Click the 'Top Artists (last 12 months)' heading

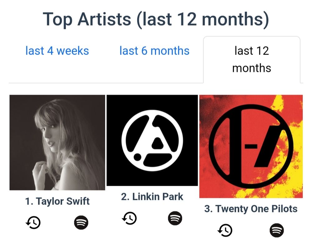156,19
